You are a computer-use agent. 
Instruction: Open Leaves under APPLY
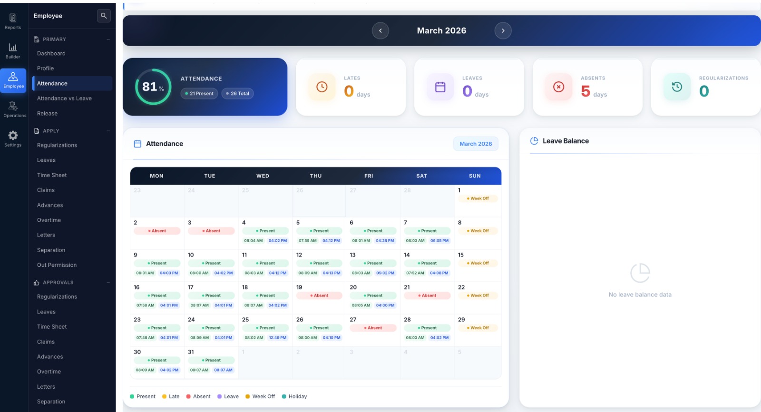click(x=46, y=160)
